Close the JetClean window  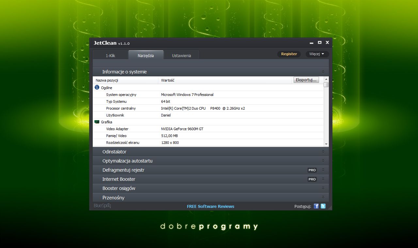pos(327,42)
